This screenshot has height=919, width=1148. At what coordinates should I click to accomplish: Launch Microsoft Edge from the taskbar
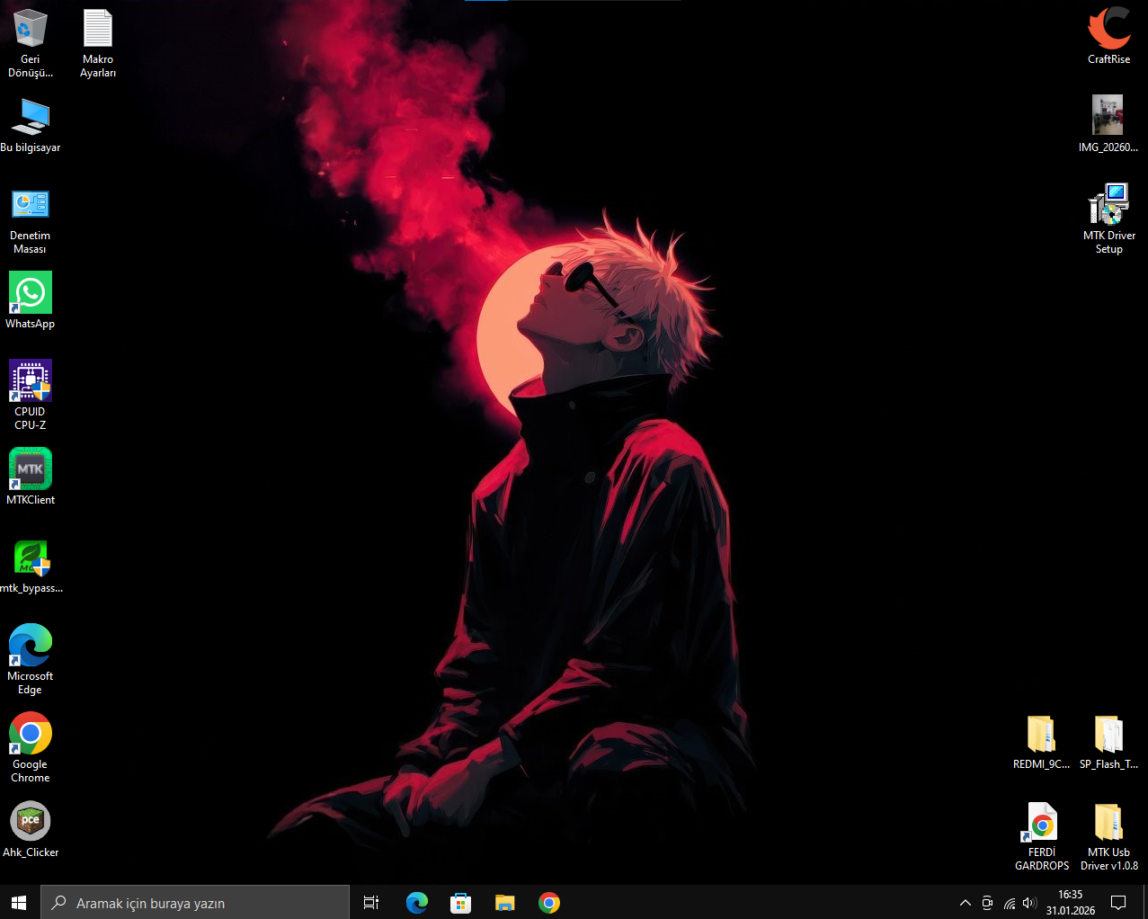[x=416, y=902]
